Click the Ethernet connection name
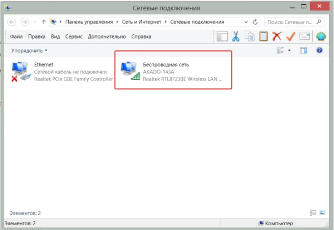The image size is (334, 230). click(43, 65)
